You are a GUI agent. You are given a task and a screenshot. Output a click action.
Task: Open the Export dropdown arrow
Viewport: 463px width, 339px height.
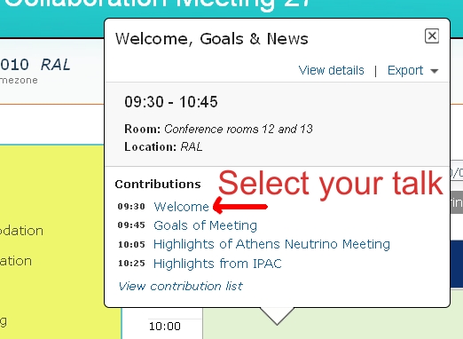(x=435, y=71)
